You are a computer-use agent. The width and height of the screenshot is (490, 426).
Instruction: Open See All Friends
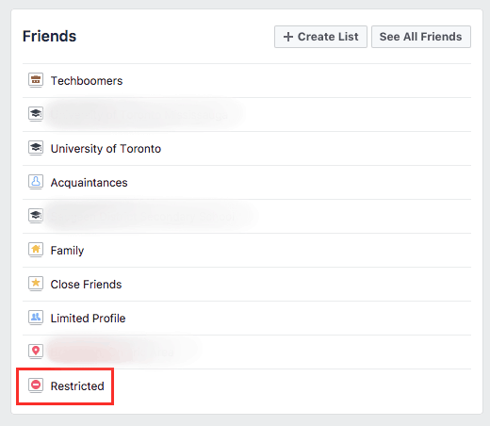[x=421, y=37]
